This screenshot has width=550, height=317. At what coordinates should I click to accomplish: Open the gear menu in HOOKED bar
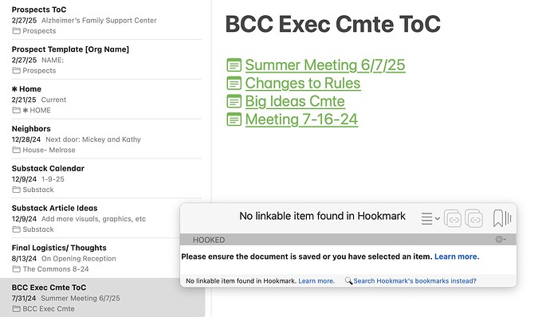tap(501, 240)
